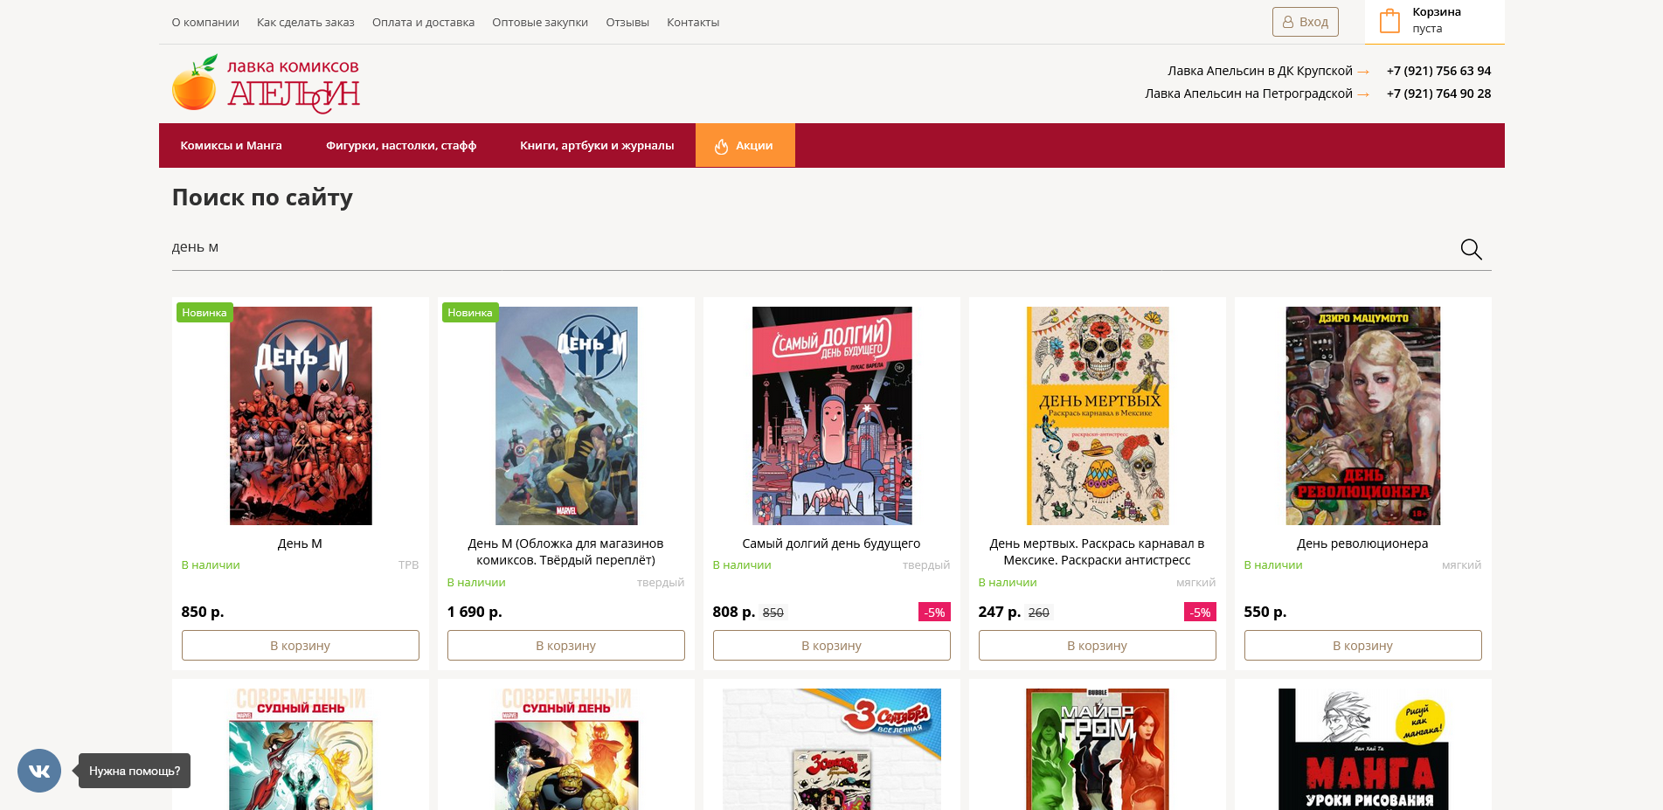Click Лавка Апельсин на Петроградской link

(x=1249, y=93)
